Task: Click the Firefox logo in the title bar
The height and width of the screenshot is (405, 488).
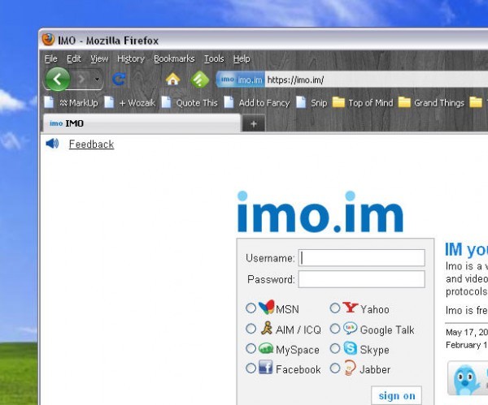Action: [48, 40]
